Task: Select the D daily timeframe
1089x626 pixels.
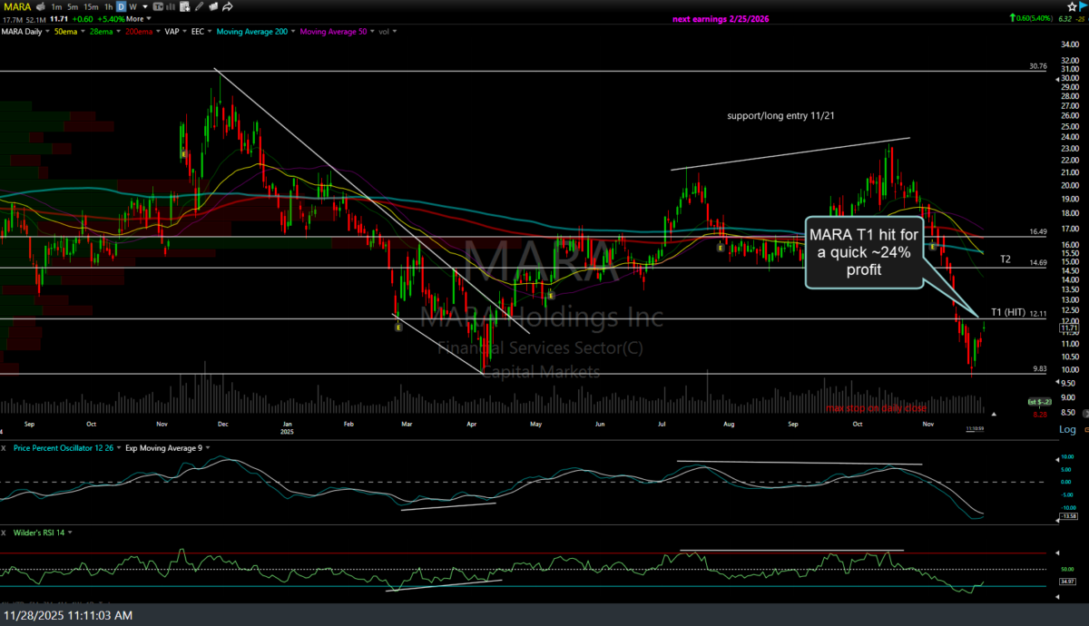Action: 120,6
